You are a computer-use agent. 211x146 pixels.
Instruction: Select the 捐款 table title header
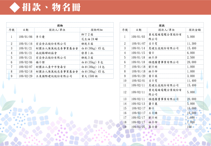point(162,25)
